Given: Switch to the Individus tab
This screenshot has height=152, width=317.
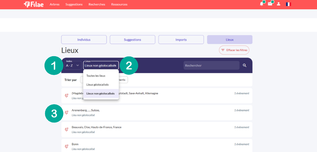Looking at the screenshot, I should pyautogui.click(x=84, y=40).
